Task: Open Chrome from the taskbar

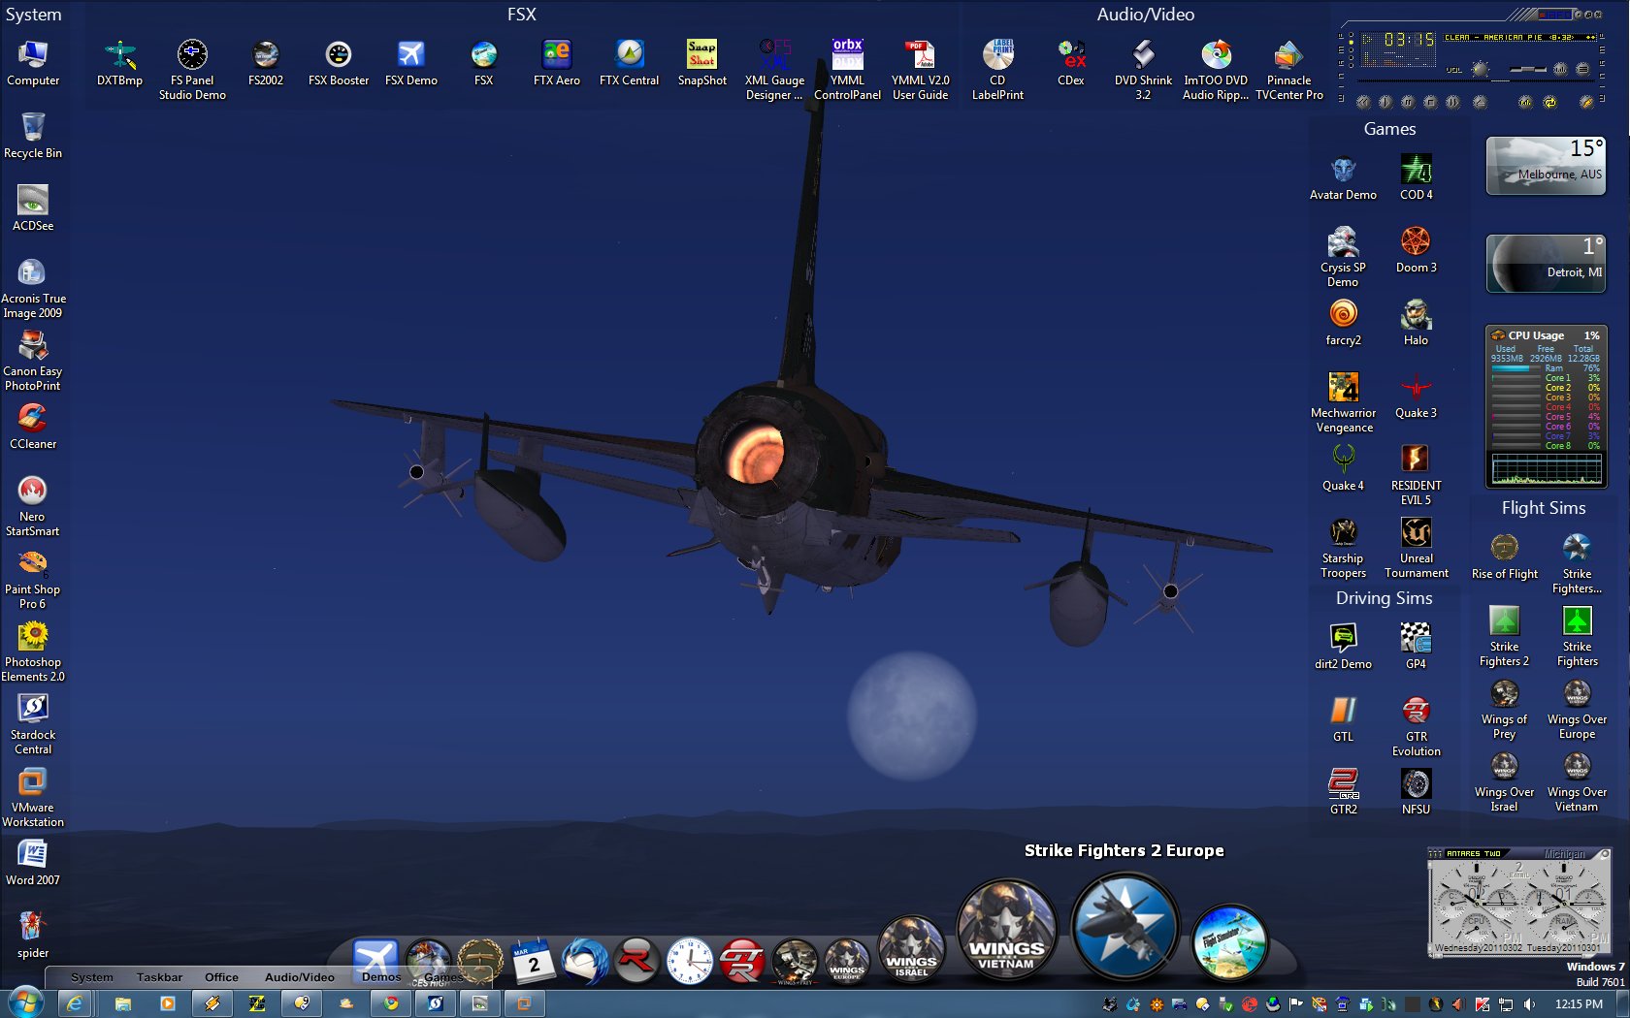Action: (x=391, y=1003)
